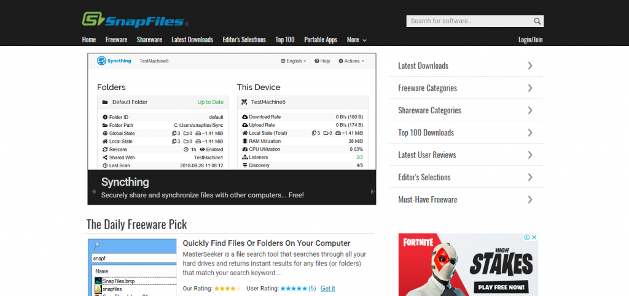Click the chevron next to sidebar Editor's Selections
629x296 pixels.
pos(530,177)
